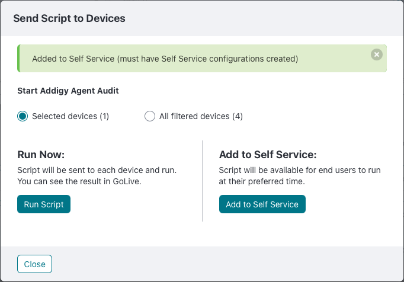The image size is (404, 282).
Task: Click the 'Script will be sent to each device' text
Action: tap(80, 170)
